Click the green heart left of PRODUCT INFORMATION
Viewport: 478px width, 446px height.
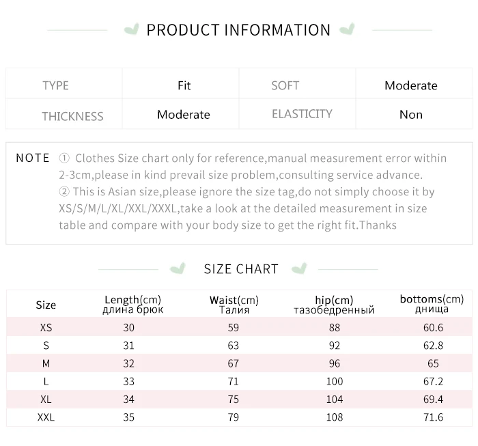click(x=131, y=29)
